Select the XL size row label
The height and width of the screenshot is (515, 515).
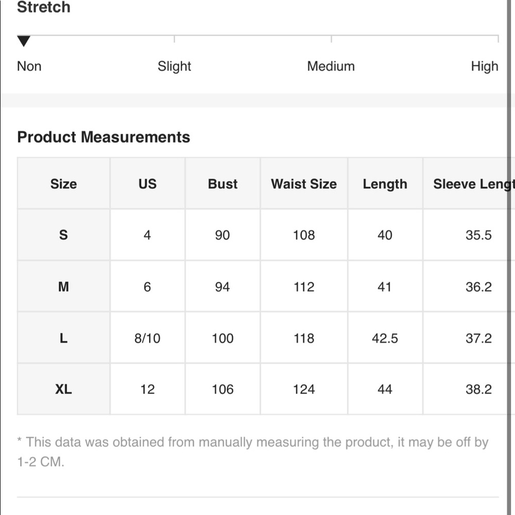pyautogui.click(x=63, y=389)
